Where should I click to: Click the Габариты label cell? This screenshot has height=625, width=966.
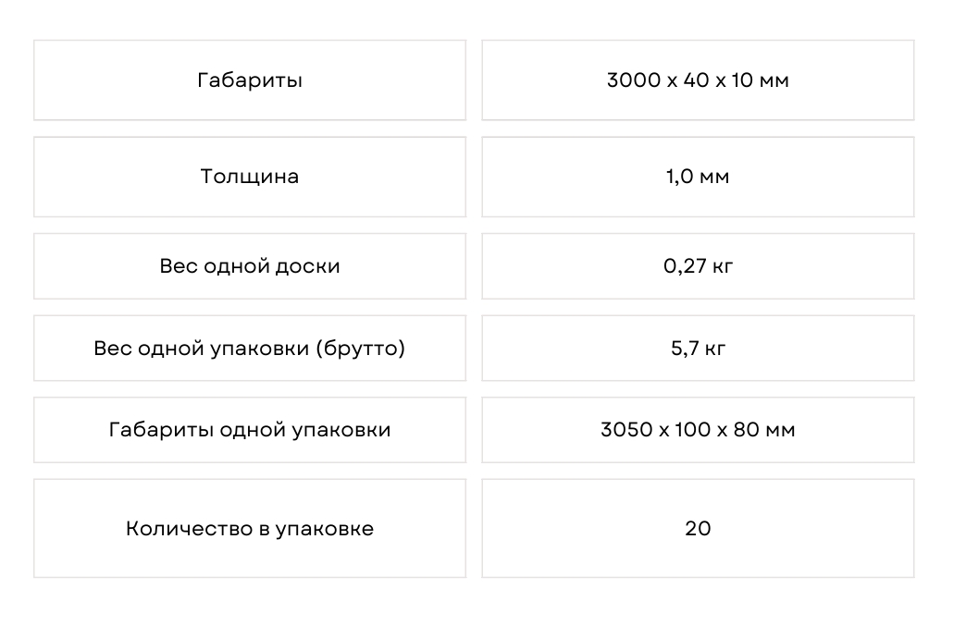(250, 80)
